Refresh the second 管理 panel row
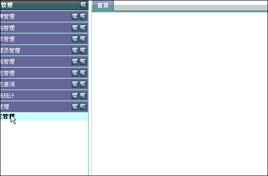Screen dimensions: 268x176 pyautogui.click(x=75, y=28)
